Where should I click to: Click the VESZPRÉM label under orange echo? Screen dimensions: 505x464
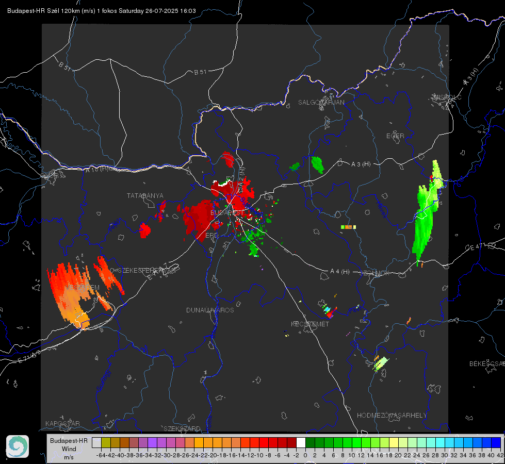tap(82, 287)
